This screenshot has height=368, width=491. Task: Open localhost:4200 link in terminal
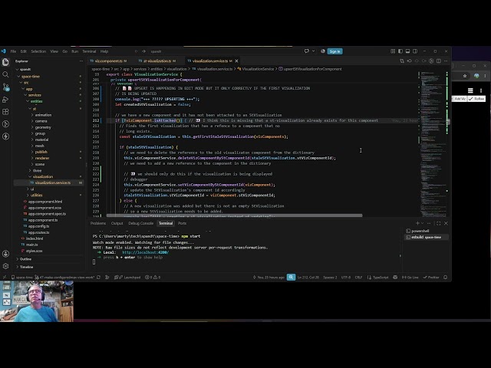point(145,252)
